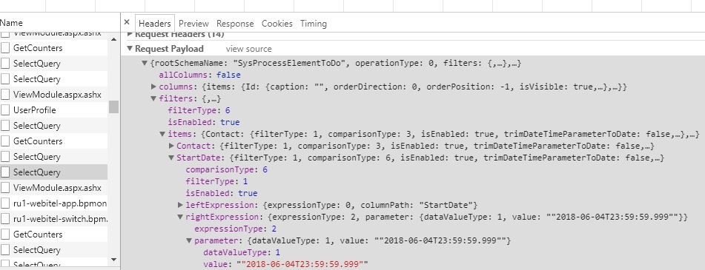
Task: Tick the checkbox beside the first GetCounters
Action: click(x=5, y=48)
